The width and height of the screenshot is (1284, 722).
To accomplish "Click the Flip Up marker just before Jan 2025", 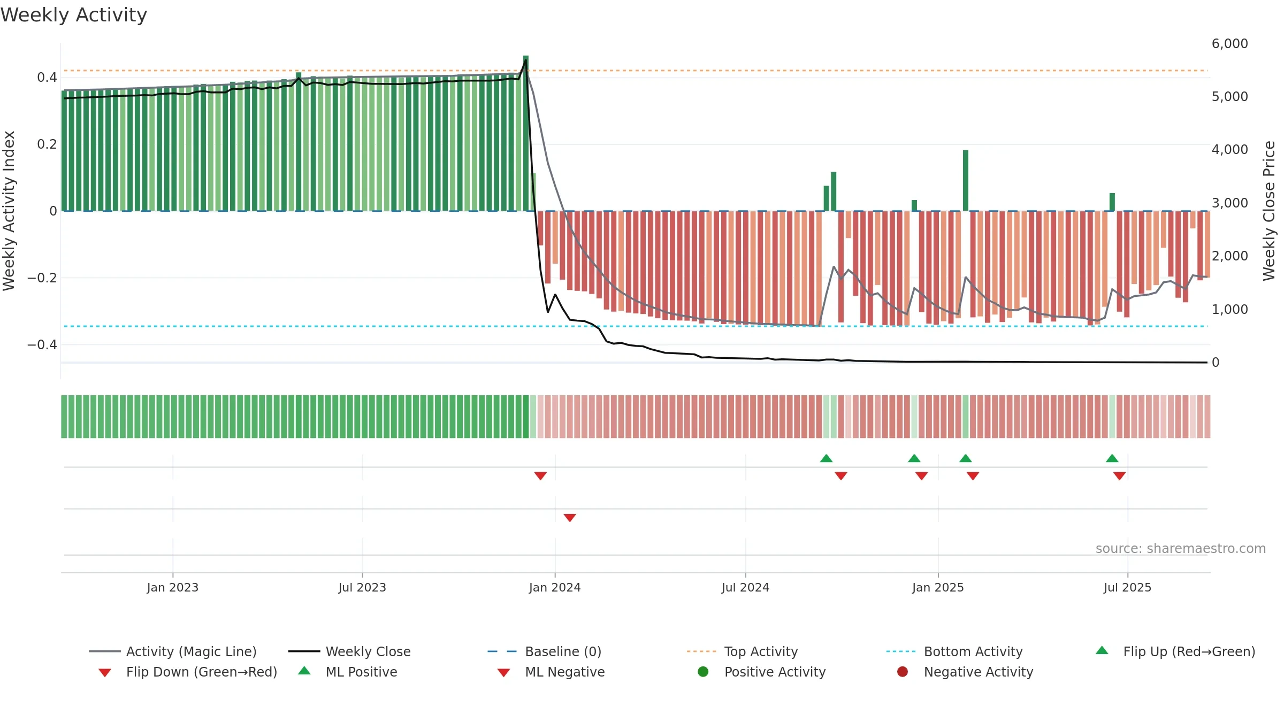I will (914, 458).
